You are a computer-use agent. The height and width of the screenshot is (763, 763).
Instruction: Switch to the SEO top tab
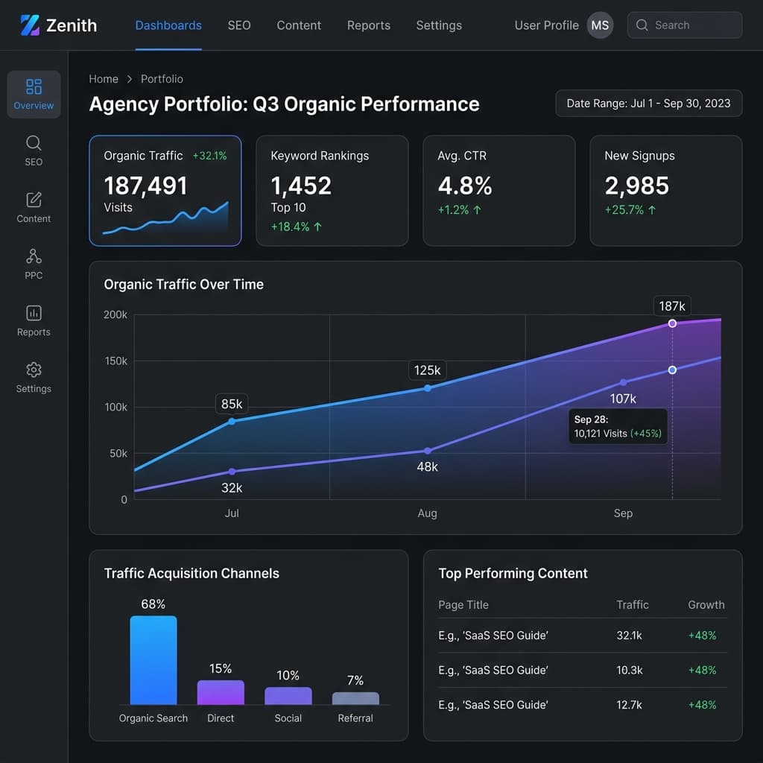tap(239, 25)
